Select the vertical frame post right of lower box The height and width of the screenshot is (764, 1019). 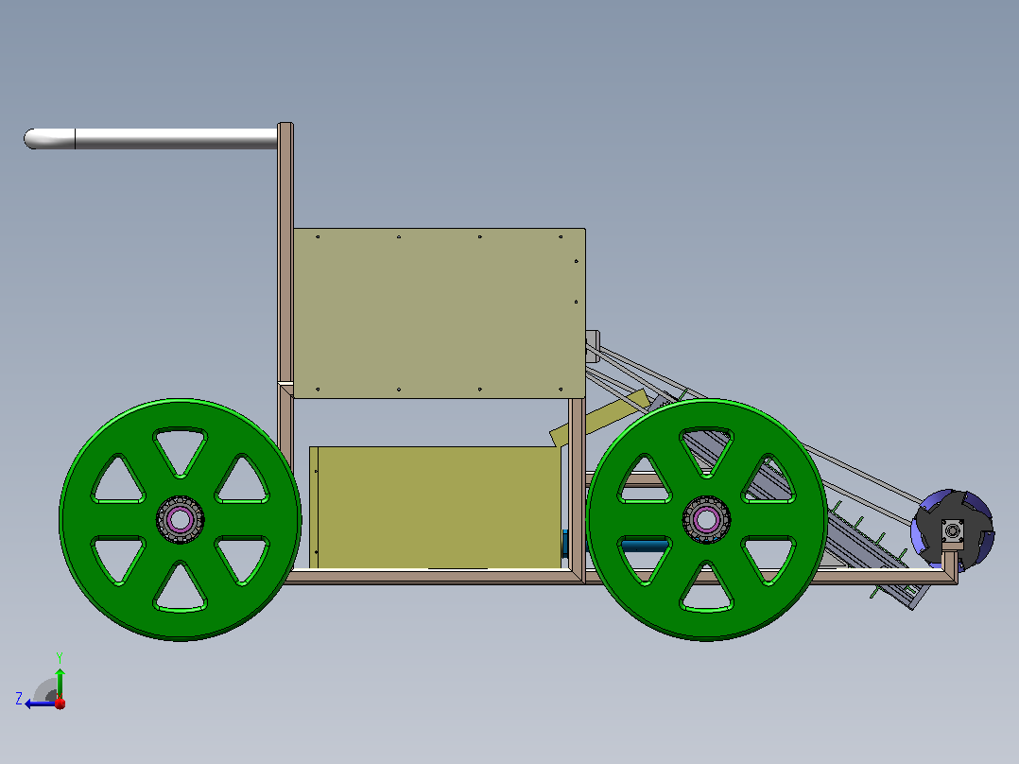tap(577, 491)
